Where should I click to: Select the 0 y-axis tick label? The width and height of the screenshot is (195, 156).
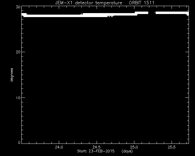pos(19,142)
